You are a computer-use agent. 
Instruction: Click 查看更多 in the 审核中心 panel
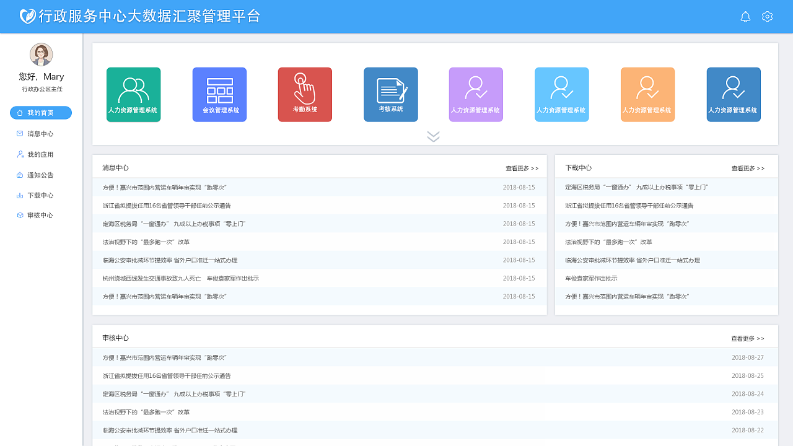pyautogui.click(x=747, y=338)
